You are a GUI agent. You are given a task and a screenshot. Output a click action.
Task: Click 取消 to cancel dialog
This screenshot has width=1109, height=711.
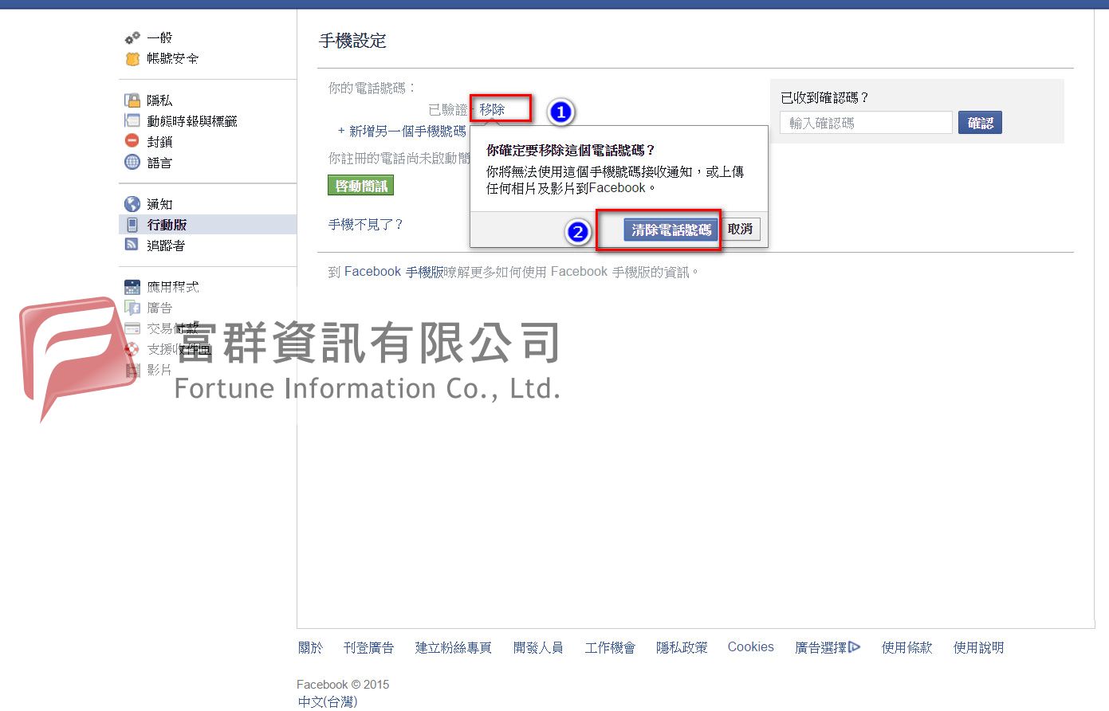click(740, 230)
